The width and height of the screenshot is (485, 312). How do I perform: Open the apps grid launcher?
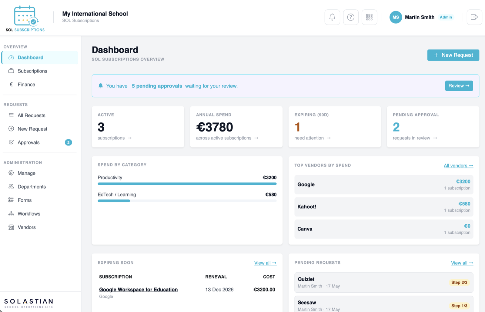[x=369, y=17]
